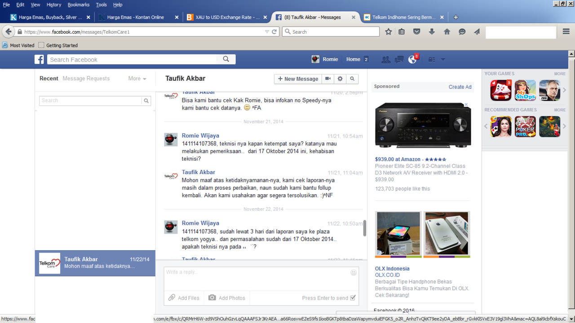
Task: Open the Bookmarks menu
Action: 79,4
